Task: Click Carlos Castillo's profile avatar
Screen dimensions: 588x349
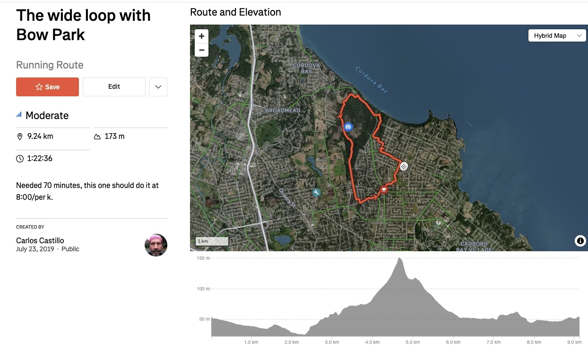Action: click(156, 245)
